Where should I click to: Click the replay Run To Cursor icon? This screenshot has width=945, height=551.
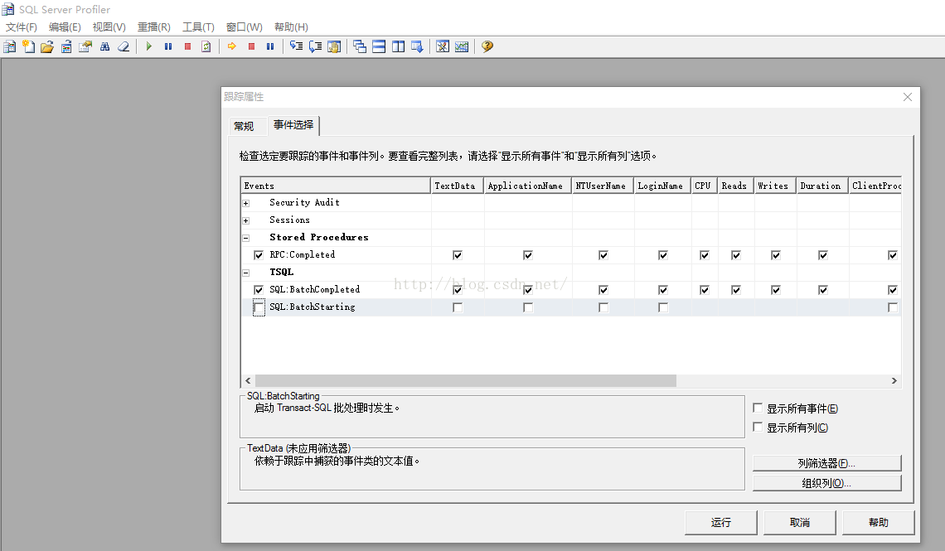pos(315,46)
